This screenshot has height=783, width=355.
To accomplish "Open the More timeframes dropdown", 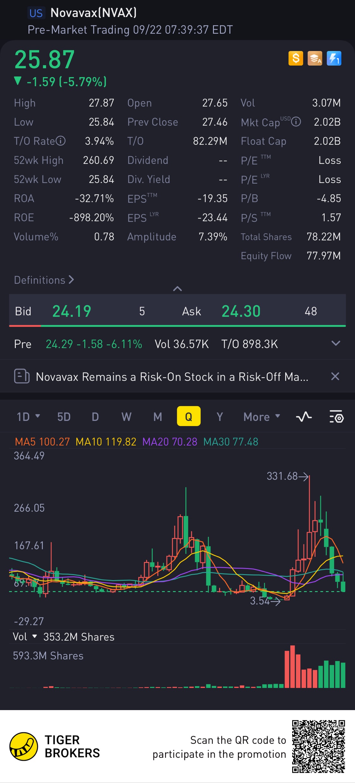I will [262, 417].
